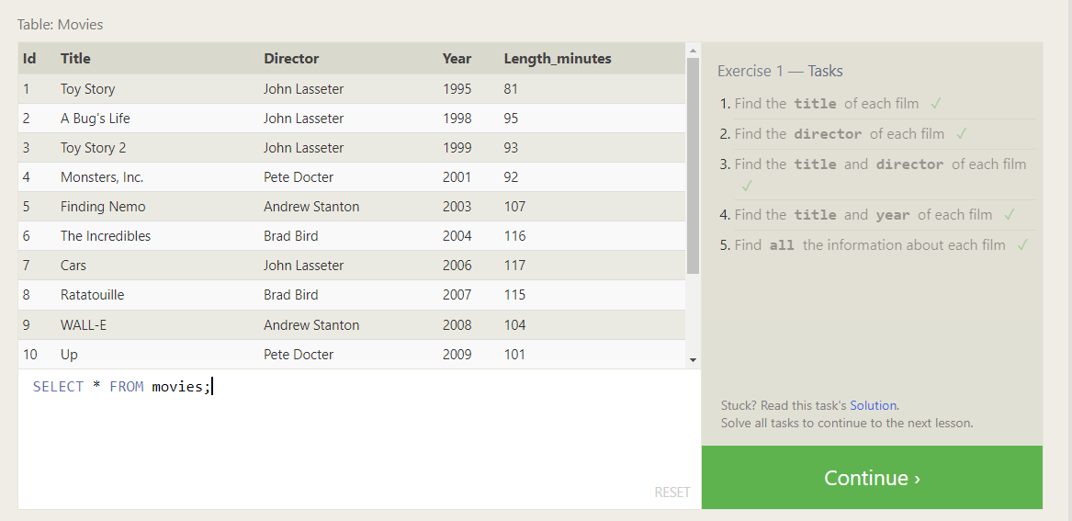Click director cell in Finding Nemo row
This screenshot has height=521, width=1072.
[x=311, y=207]
